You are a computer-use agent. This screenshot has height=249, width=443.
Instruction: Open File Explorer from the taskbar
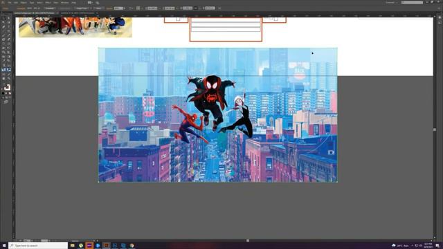73,246
